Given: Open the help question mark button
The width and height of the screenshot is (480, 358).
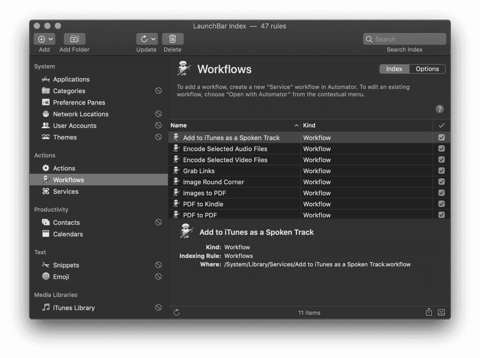Looking at the screenshot, I should [440, 109].
